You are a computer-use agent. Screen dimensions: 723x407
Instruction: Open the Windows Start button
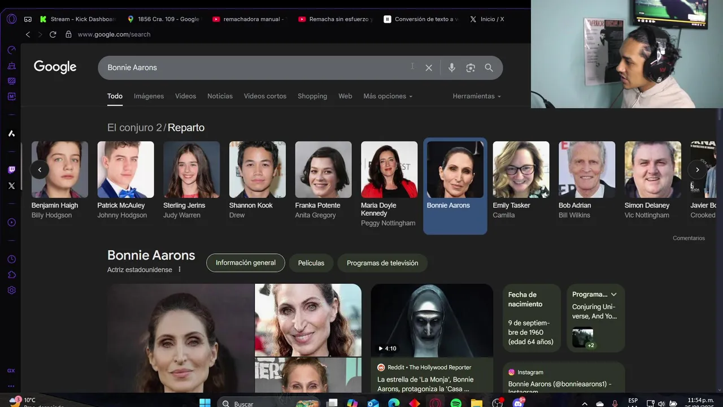click(205, 403)
